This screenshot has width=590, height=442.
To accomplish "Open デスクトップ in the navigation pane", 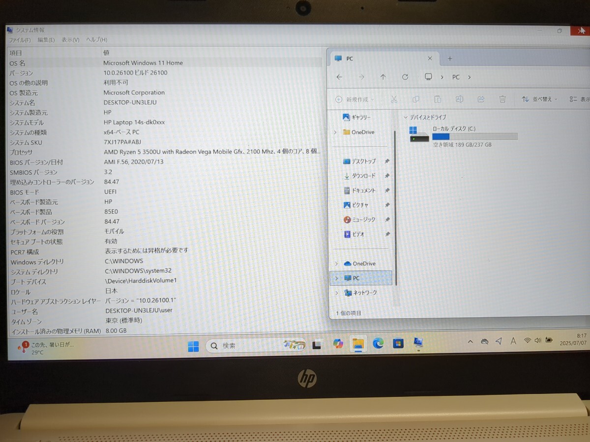I will 359,161.
